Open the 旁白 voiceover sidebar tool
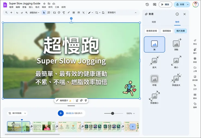This screenshot has width=201, height=138. 195,42
